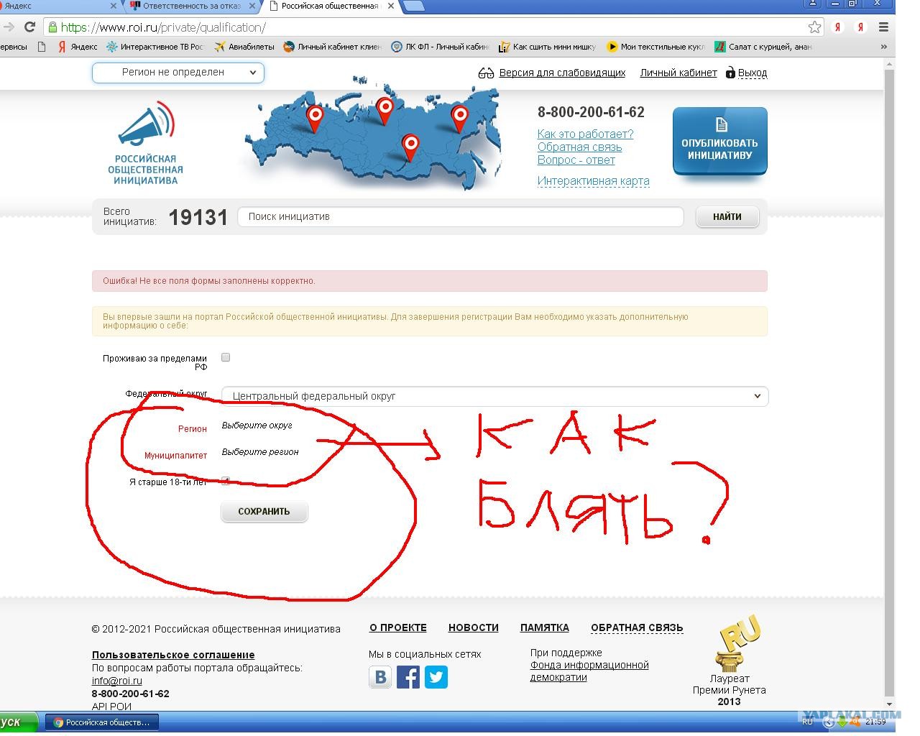
Task: Click the glasses icon for visually impaired version
Action: [487, 73]
